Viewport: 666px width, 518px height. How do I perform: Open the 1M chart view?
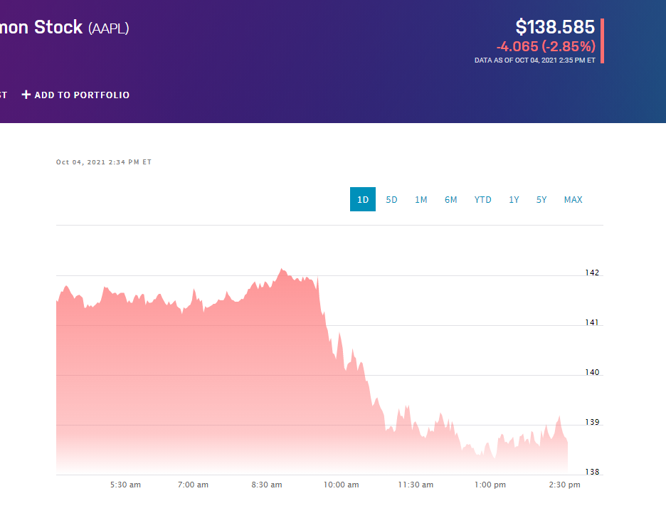pyautogui.click(x=421, y=199)
